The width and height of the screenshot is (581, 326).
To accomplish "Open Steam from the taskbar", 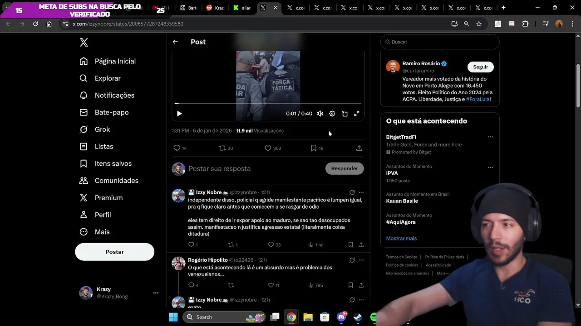I will (x=358, y=317).
